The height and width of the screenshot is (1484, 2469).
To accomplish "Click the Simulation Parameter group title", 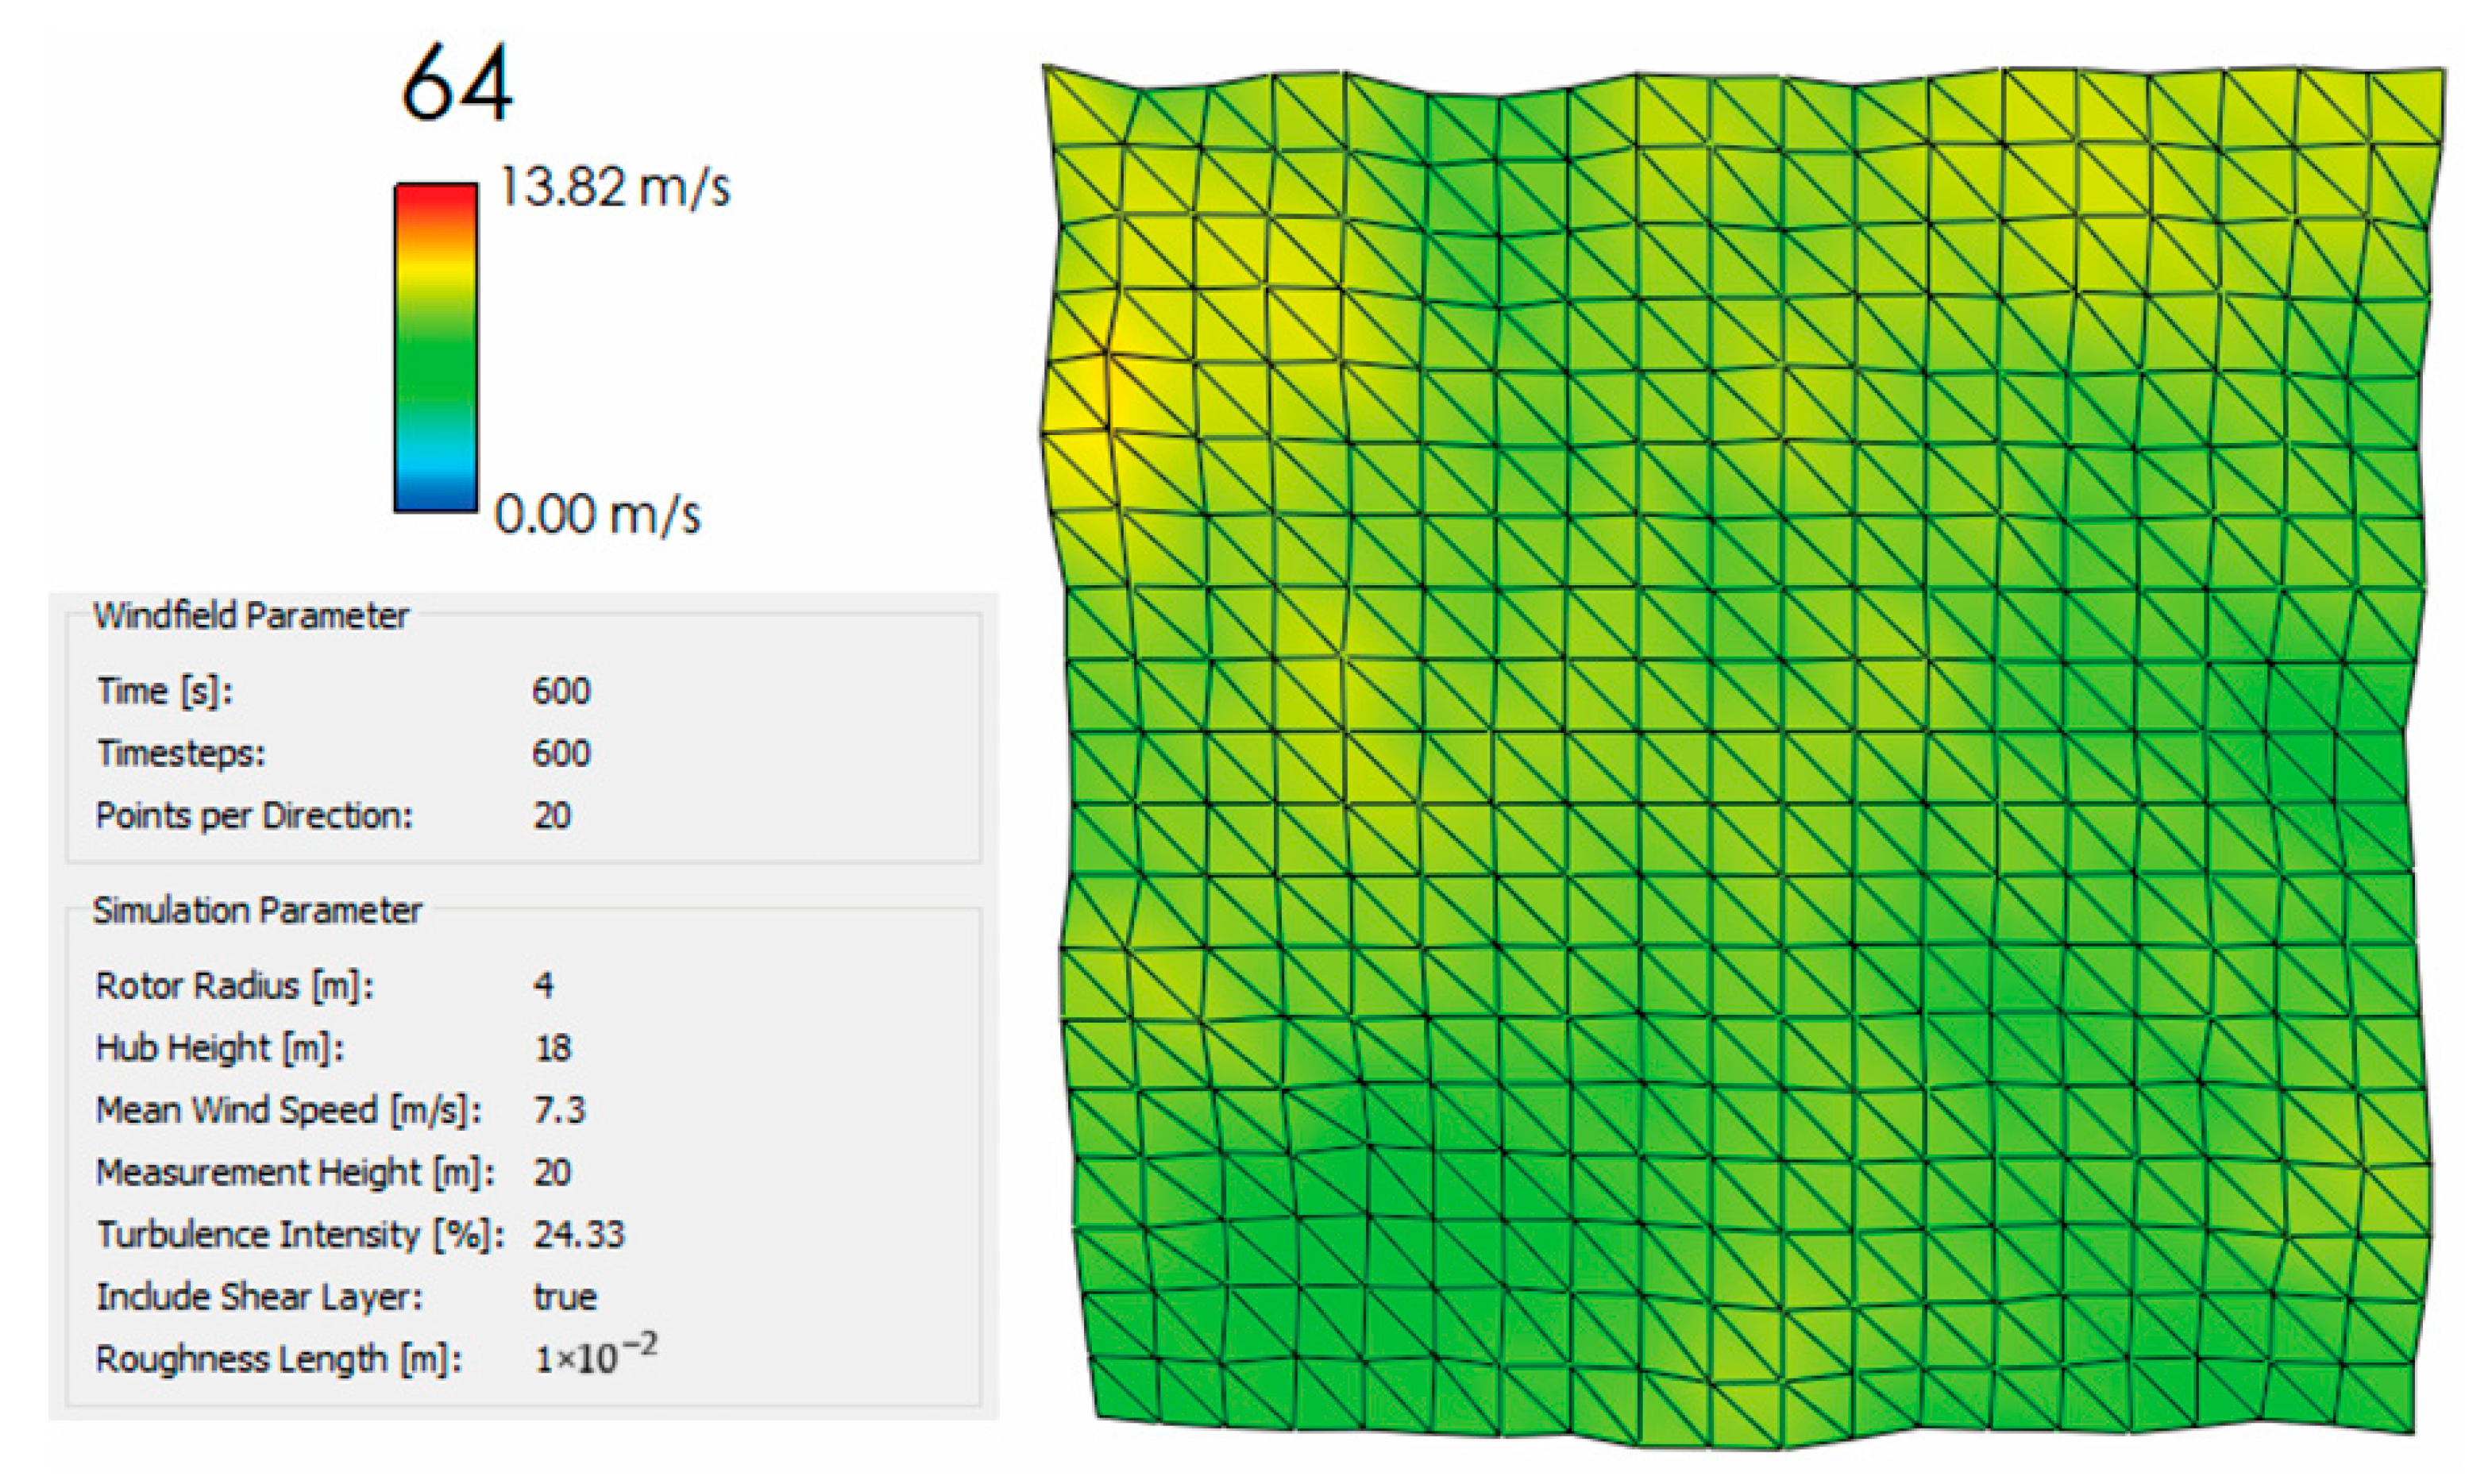I will click(257, 911).
